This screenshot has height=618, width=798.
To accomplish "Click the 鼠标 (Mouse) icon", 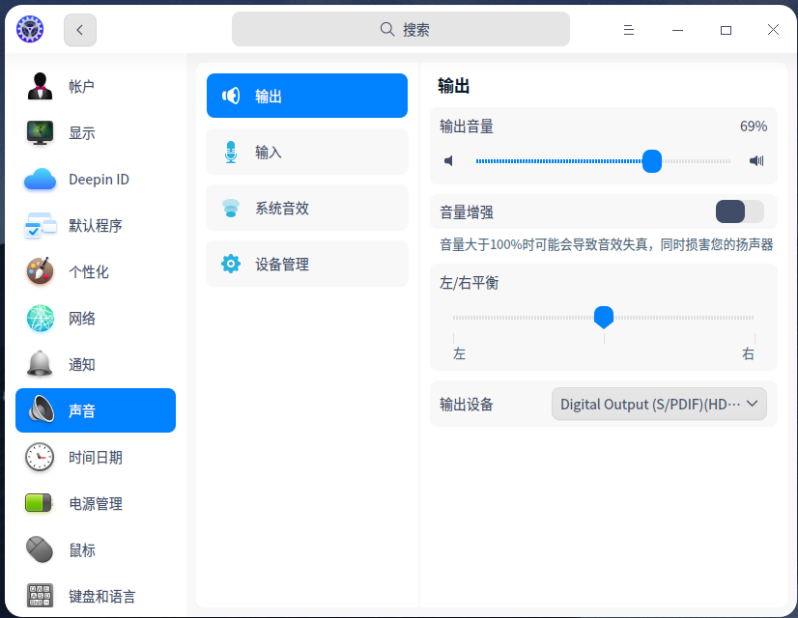I will [40, 549].
